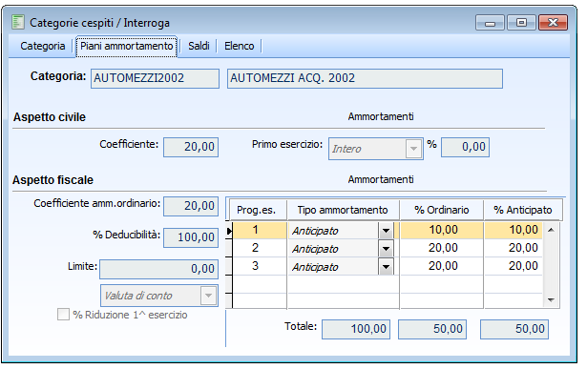Image resolution: width=587 pixels, height=369 pixels.
Task: Open the Saldi tab
Action: [199, 46]
